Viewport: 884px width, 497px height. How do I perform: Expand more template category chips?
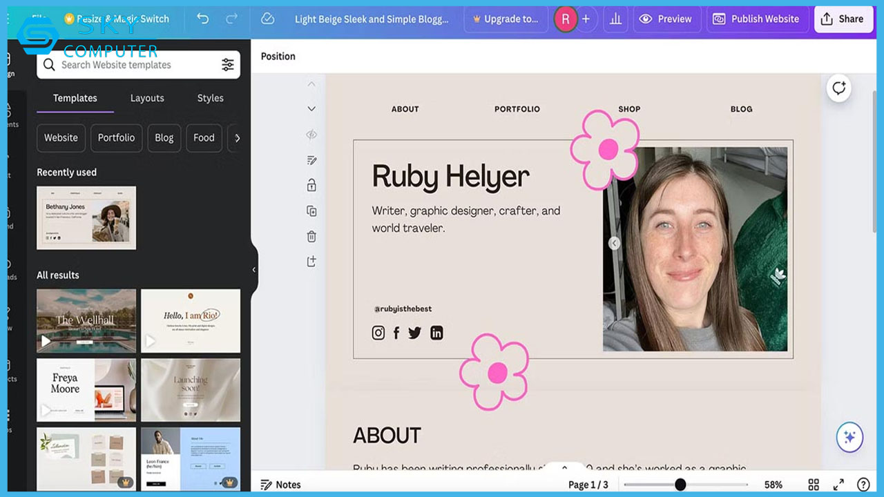tap(237, 138)
